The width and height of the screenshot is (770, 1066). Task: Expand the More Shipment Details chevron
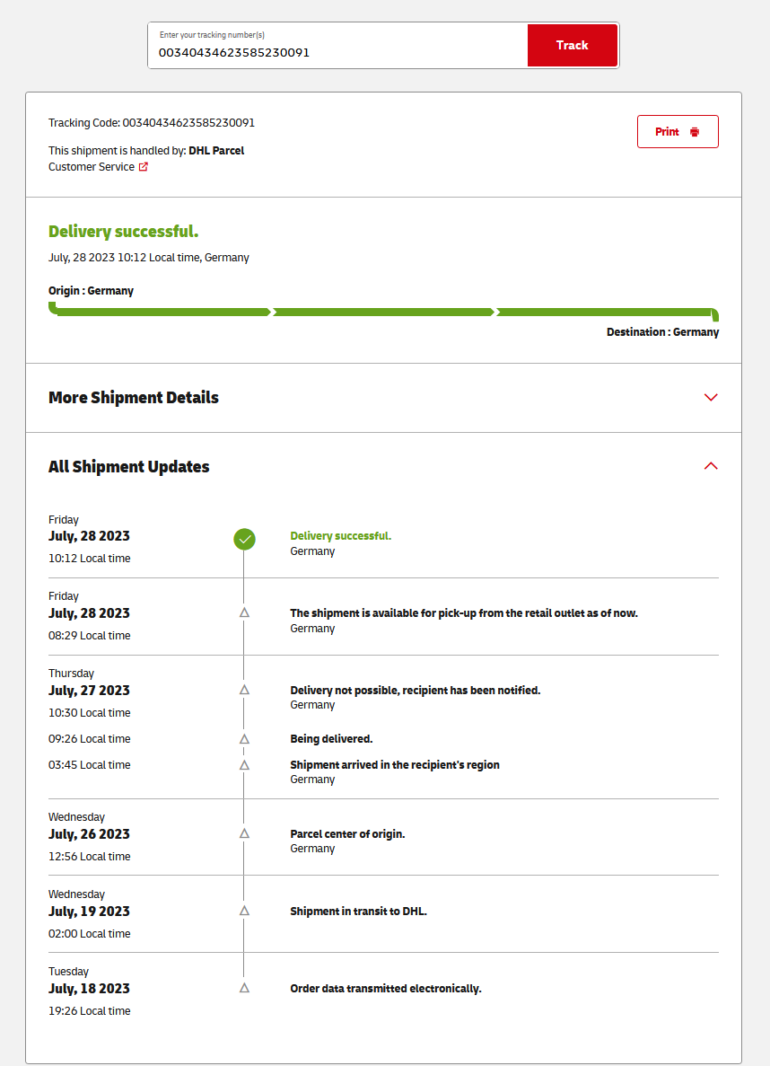coord(711,398)
